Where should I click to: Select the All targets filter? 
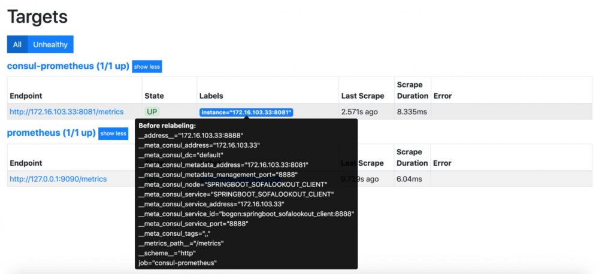[x=17, y=44]
